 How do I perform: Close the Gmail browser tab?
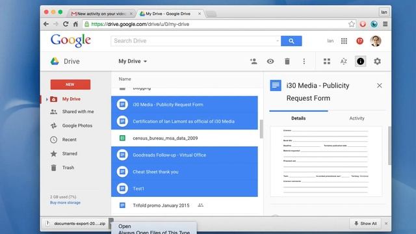coord(131,14)
